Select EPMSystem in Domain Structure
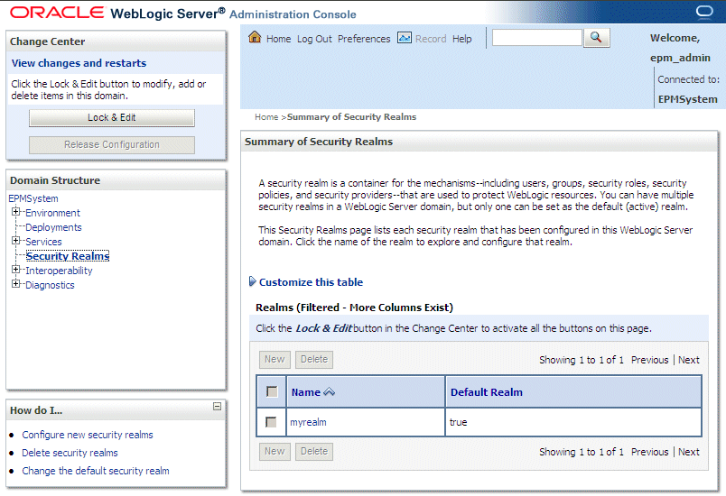Viewport: 726px width, 496px height. (x=33, y=198)
